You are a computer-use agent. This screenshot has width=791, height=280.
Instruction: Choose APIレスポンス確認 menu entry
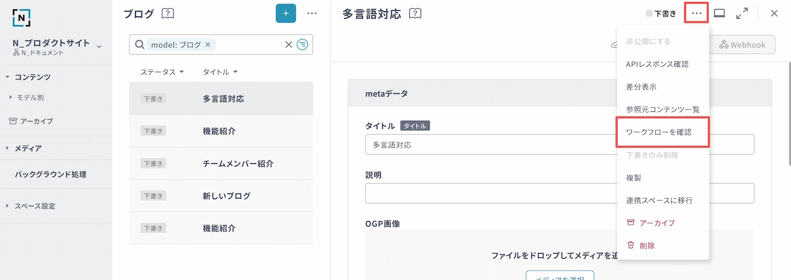657,64
